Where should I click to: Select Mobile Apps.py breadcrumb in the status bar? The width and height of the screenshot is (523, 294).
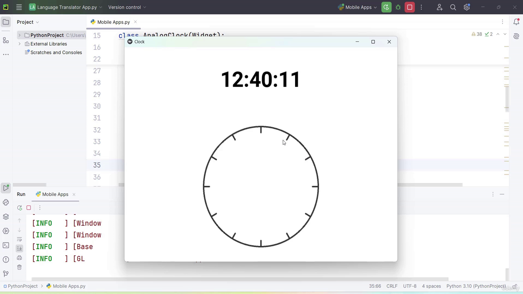pyautogui.click(x=66, y=286)
